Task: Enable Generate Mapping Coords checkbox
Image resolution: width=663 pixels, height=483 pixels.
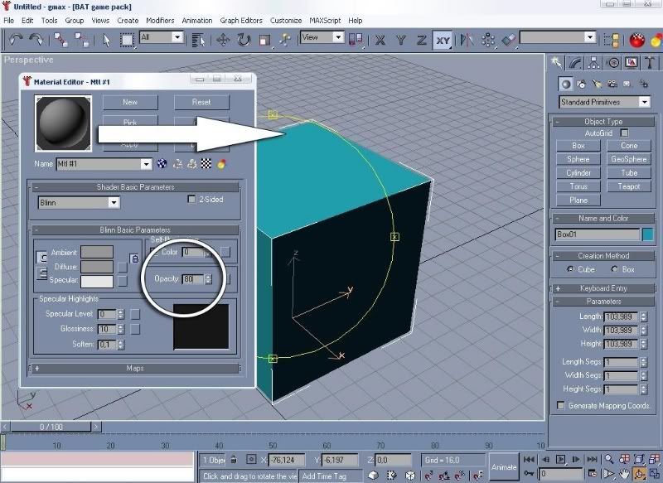Action: point(561,405)
